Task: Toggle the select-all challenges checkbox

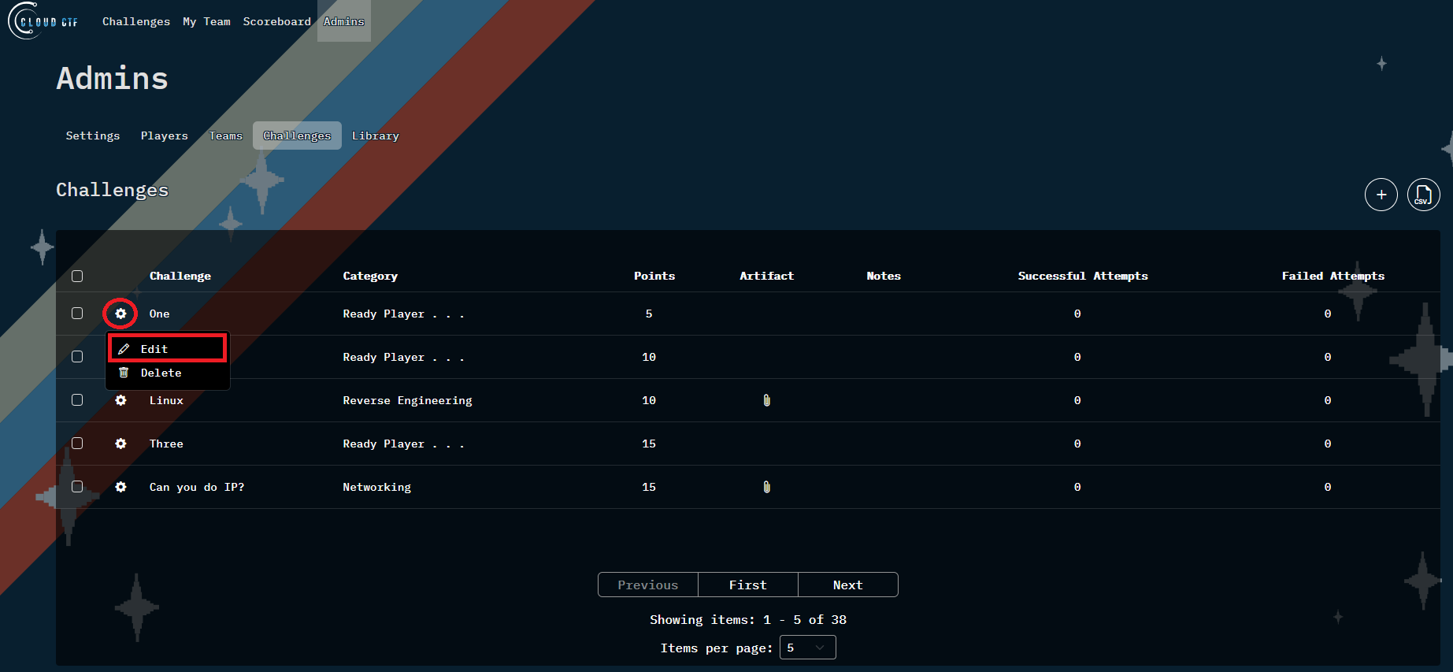Action: 77,276
